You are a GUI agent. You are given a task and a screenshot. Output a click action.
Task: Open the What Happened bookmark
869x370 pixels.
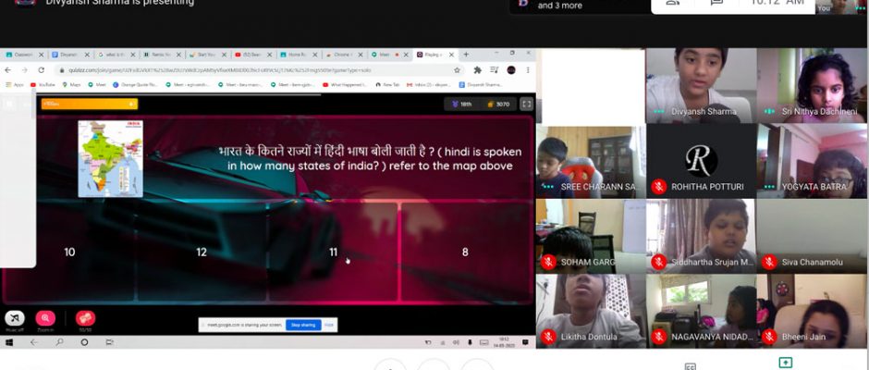pyautogui.click(x=345, y=85)
